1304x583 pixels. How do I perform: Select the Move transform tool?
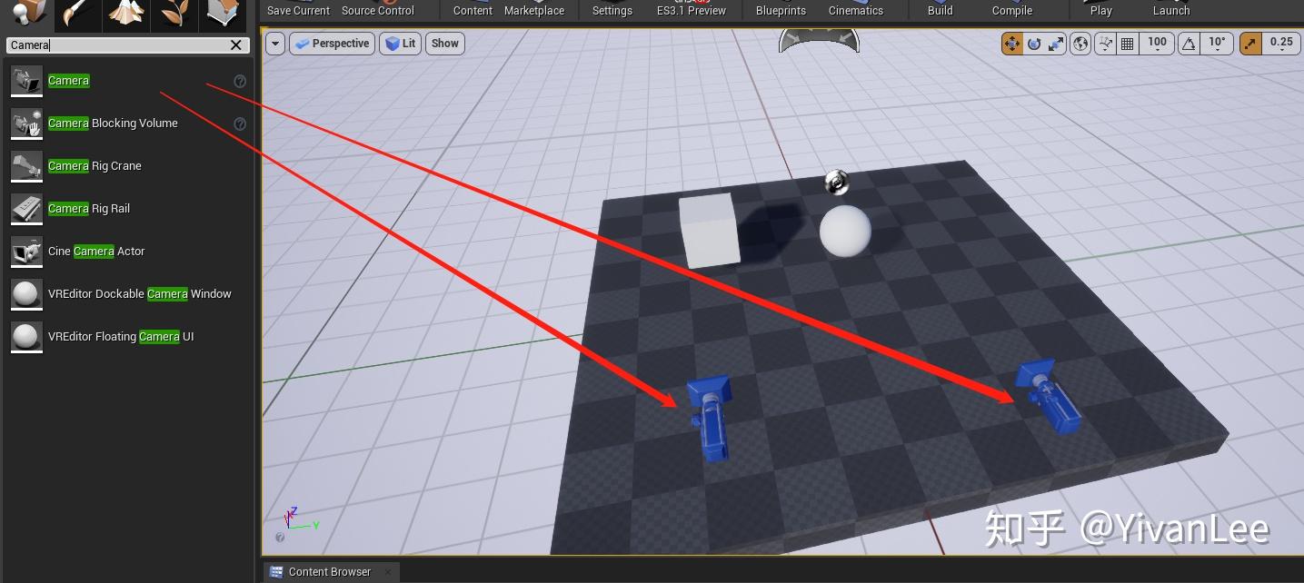click(x=1012, y=43)
